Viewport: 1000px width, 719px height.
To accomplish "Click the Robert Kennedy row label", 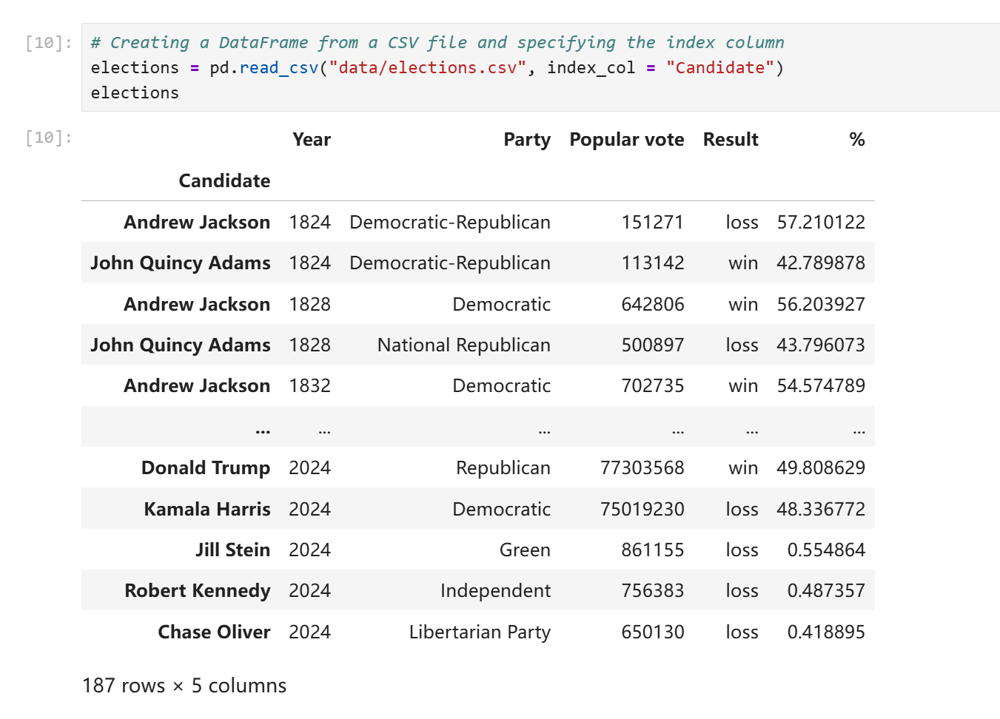I will (x=197, y=591).
